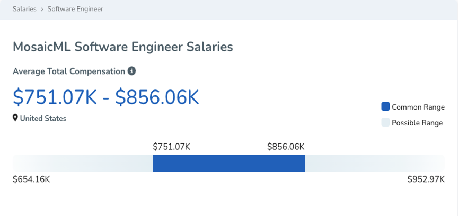Click the United States location text

(43, 119)
